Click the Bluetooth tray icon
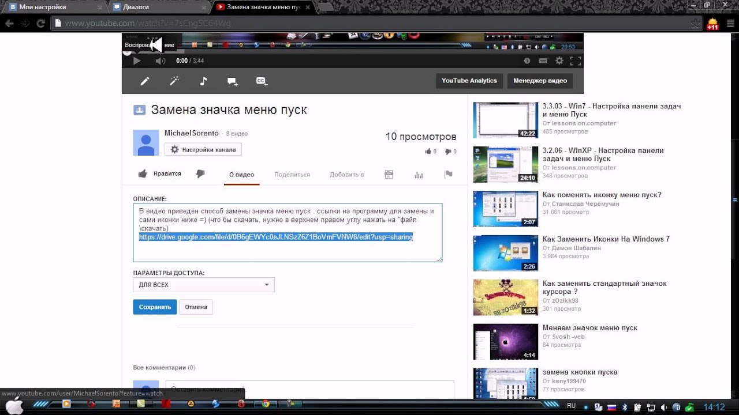The width and height of the screenshot is (739, 415). (x=625, y=408)
